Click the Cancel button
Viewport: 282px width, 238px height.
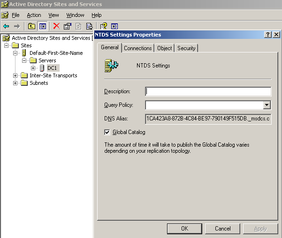[x=223, y=229]
